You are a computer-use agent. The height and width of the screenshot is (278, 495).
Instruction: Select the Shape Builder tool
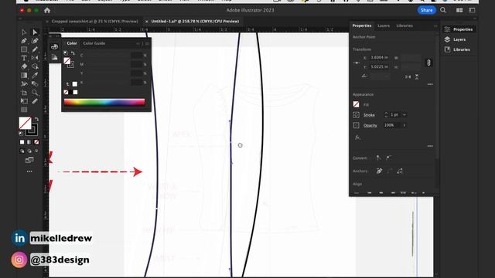(35, 66)
